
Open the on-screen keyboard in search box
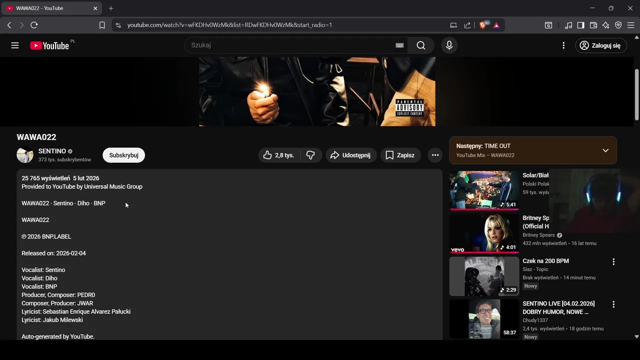coord(399,45)
